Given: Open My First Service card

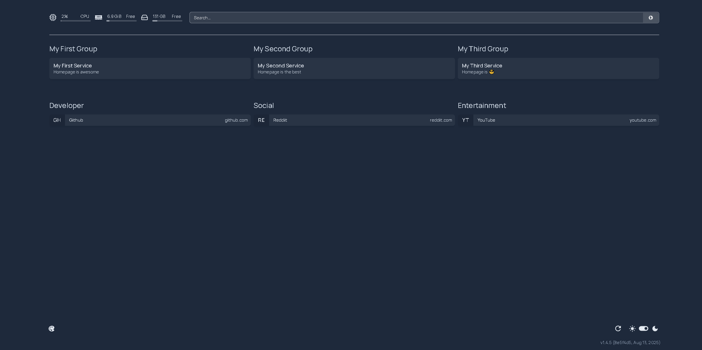Looking at the screenshot, I should pyautogui.click(x=150, y=68).
